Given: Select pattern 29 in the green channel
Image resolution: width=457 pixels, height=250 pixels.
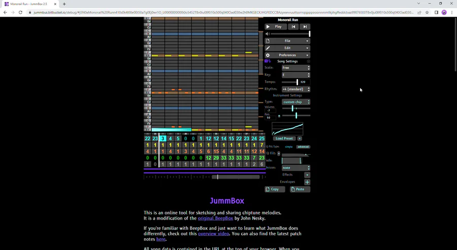Looking at the screenshot, I should pos(216,158).
